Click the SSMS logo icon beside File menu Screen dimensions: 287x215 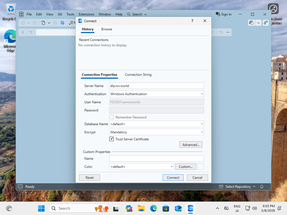21,14
